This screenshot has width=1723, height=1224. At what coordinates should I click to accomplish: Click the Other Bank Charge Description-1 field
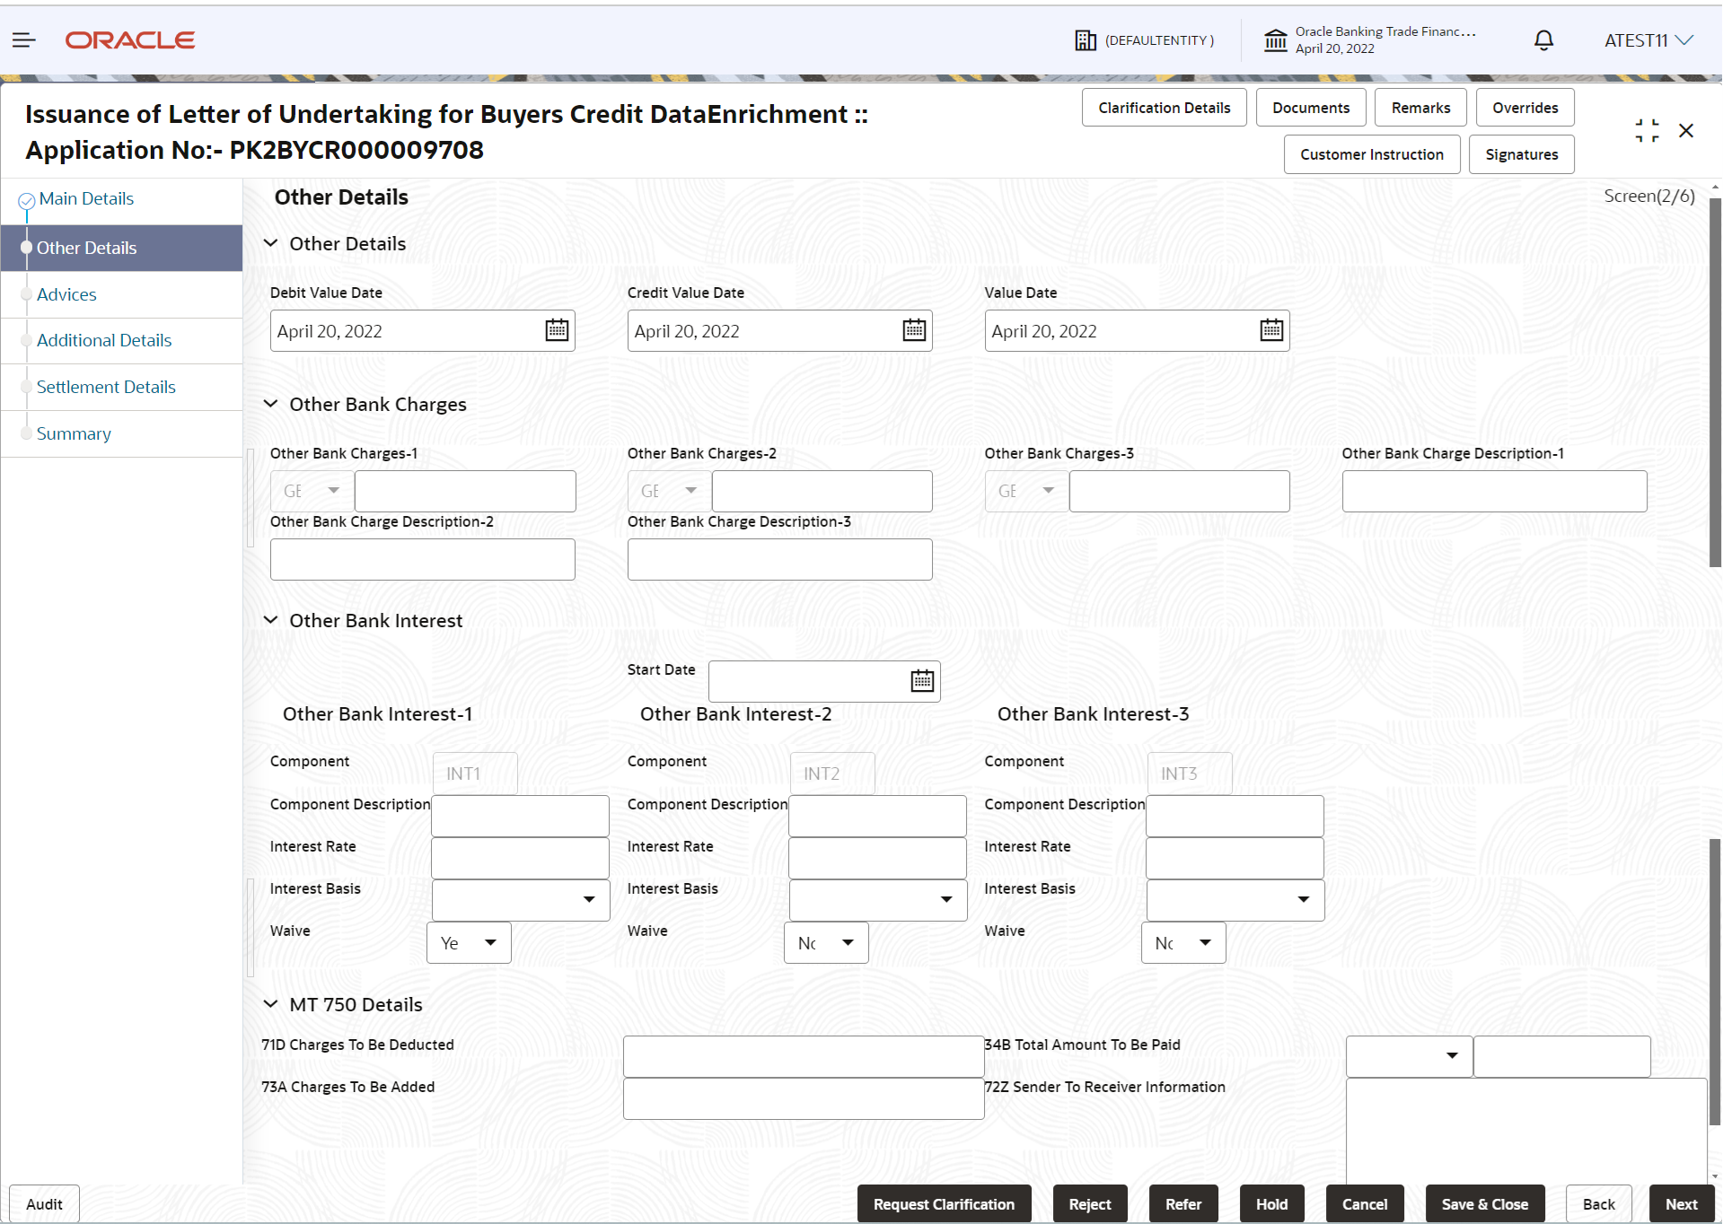(x=1494, y=492)
